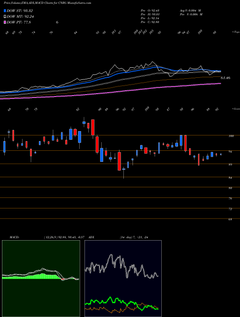Click the 80 price axis label
The height and width of the screenshot is (317, 240).
(x=230, y=188)
